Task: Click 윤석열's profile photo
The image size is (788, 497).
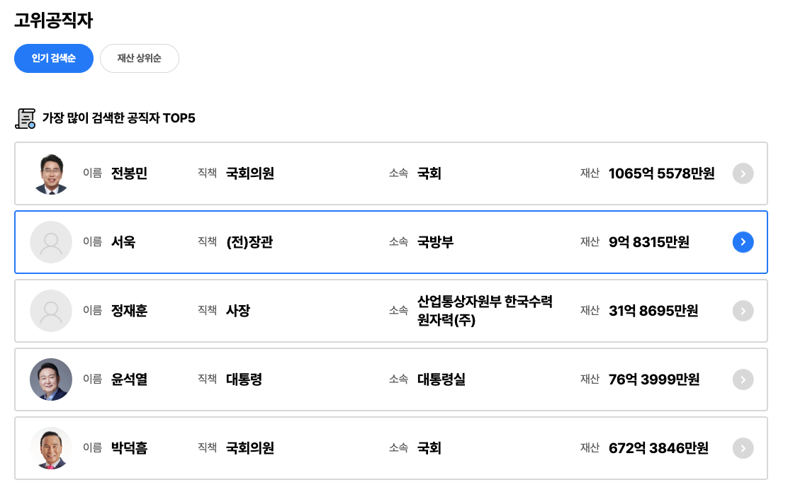Action: point(50,379)
